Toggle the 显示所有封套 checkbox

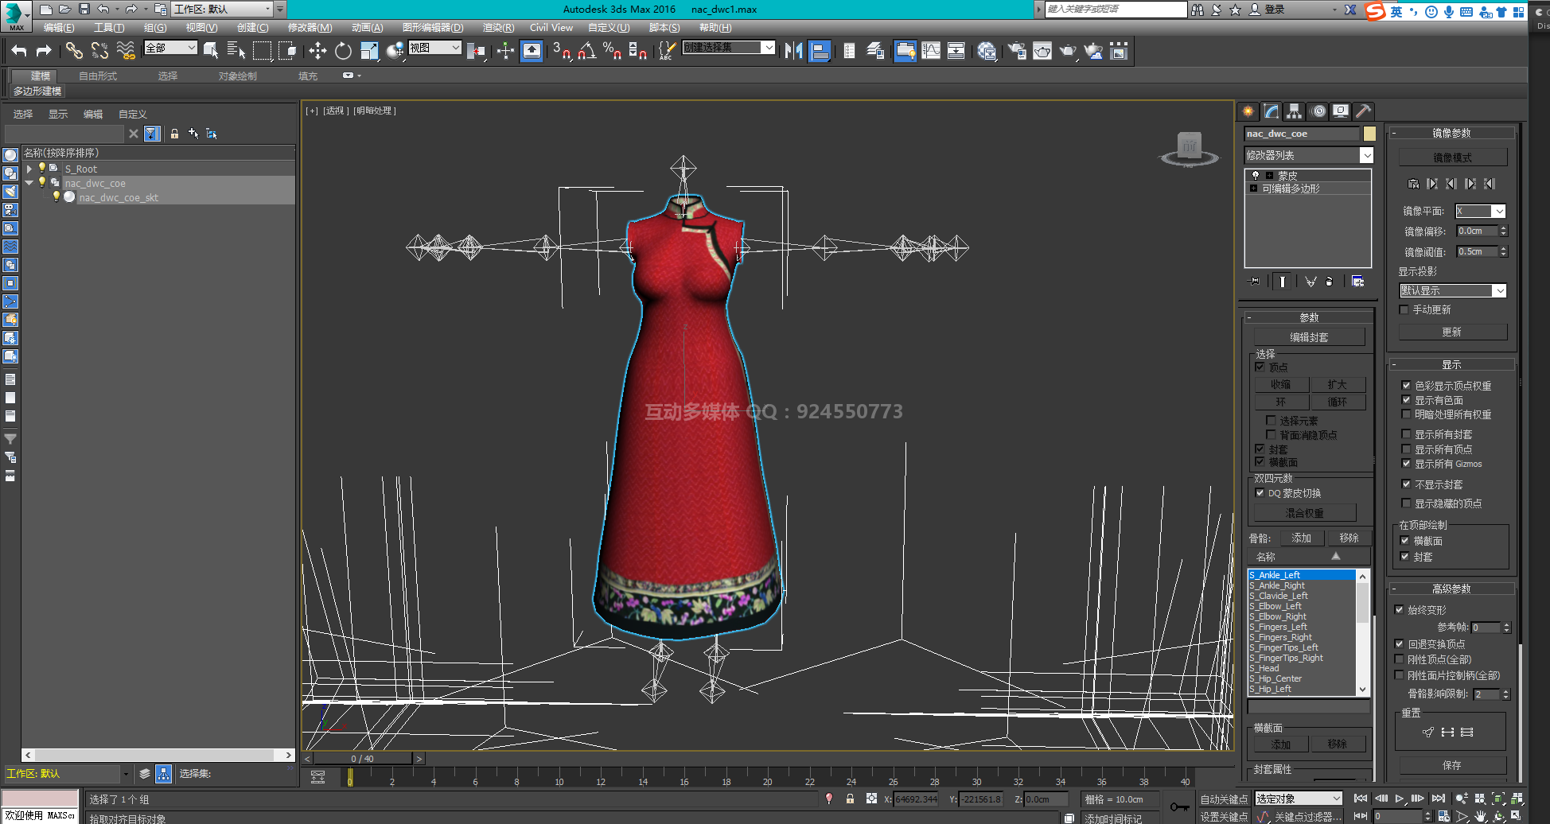pos(1406,434)
